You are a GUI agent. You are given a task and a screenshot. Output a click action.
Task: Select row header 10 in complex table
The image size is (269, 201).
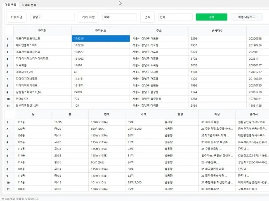pyautogui.click(x=8, y=99)
